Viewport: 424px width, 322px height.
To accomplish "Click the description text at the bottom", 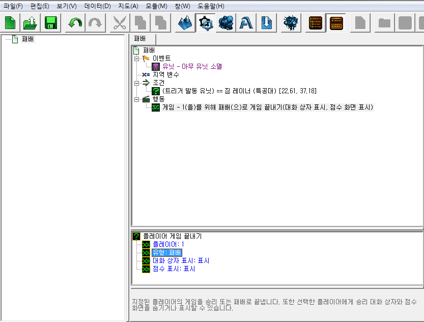I will click(x=274, y=305).
